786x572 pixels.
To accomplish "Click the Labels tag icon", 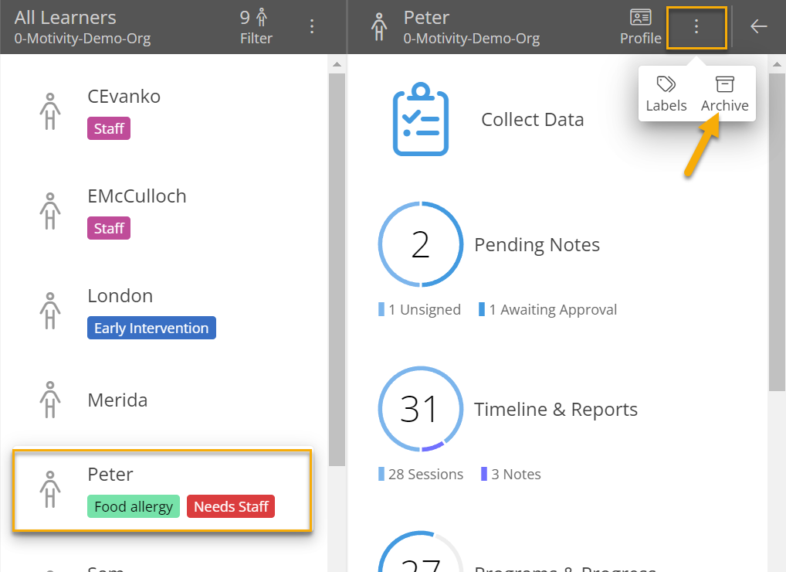I will point(666,85).
